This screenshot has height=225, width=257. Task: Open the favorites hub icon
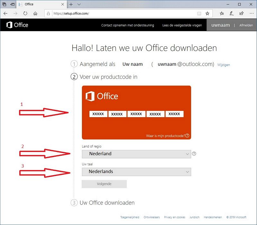pyautogui.click(x=222, y=14)
